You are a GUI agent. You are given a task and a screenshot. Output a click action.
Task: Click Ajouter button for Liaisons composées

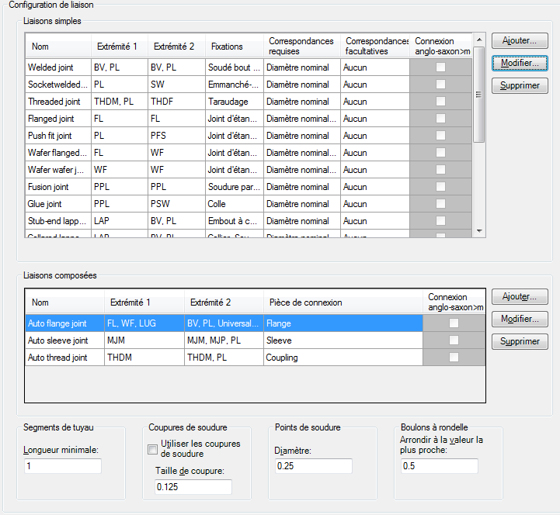click(520, 296)
